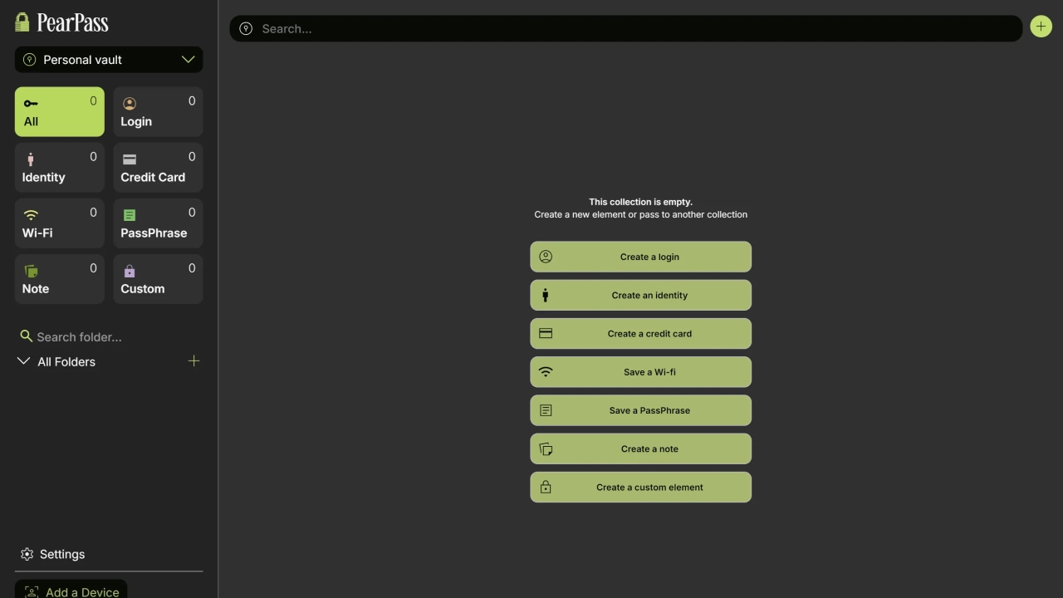Click the Custom lock icon in sidebar

tap(130, 271)
